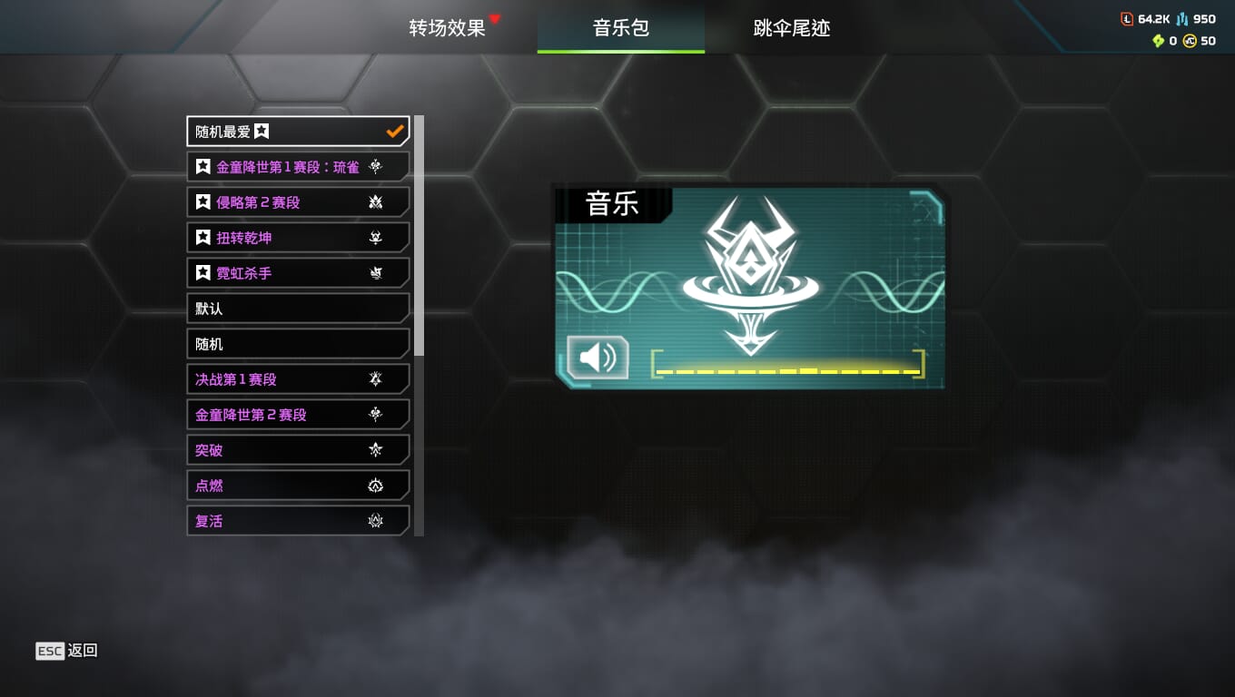1235x697 pixels.
Task: Play the music preview speaker icon
Action: 598,358
